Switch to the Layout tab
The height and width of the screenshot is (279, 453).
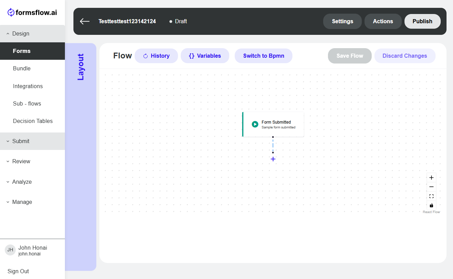(81, 67)
